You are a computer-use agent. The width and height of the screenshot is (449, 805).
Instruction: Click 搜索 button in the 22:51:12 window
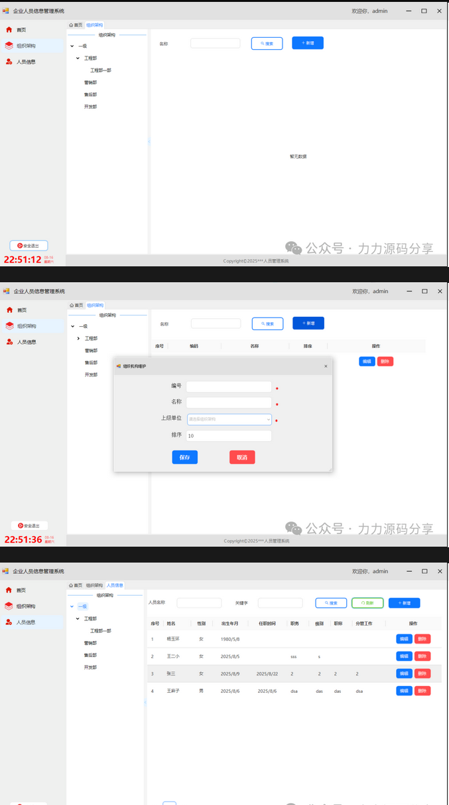[267, 43]
